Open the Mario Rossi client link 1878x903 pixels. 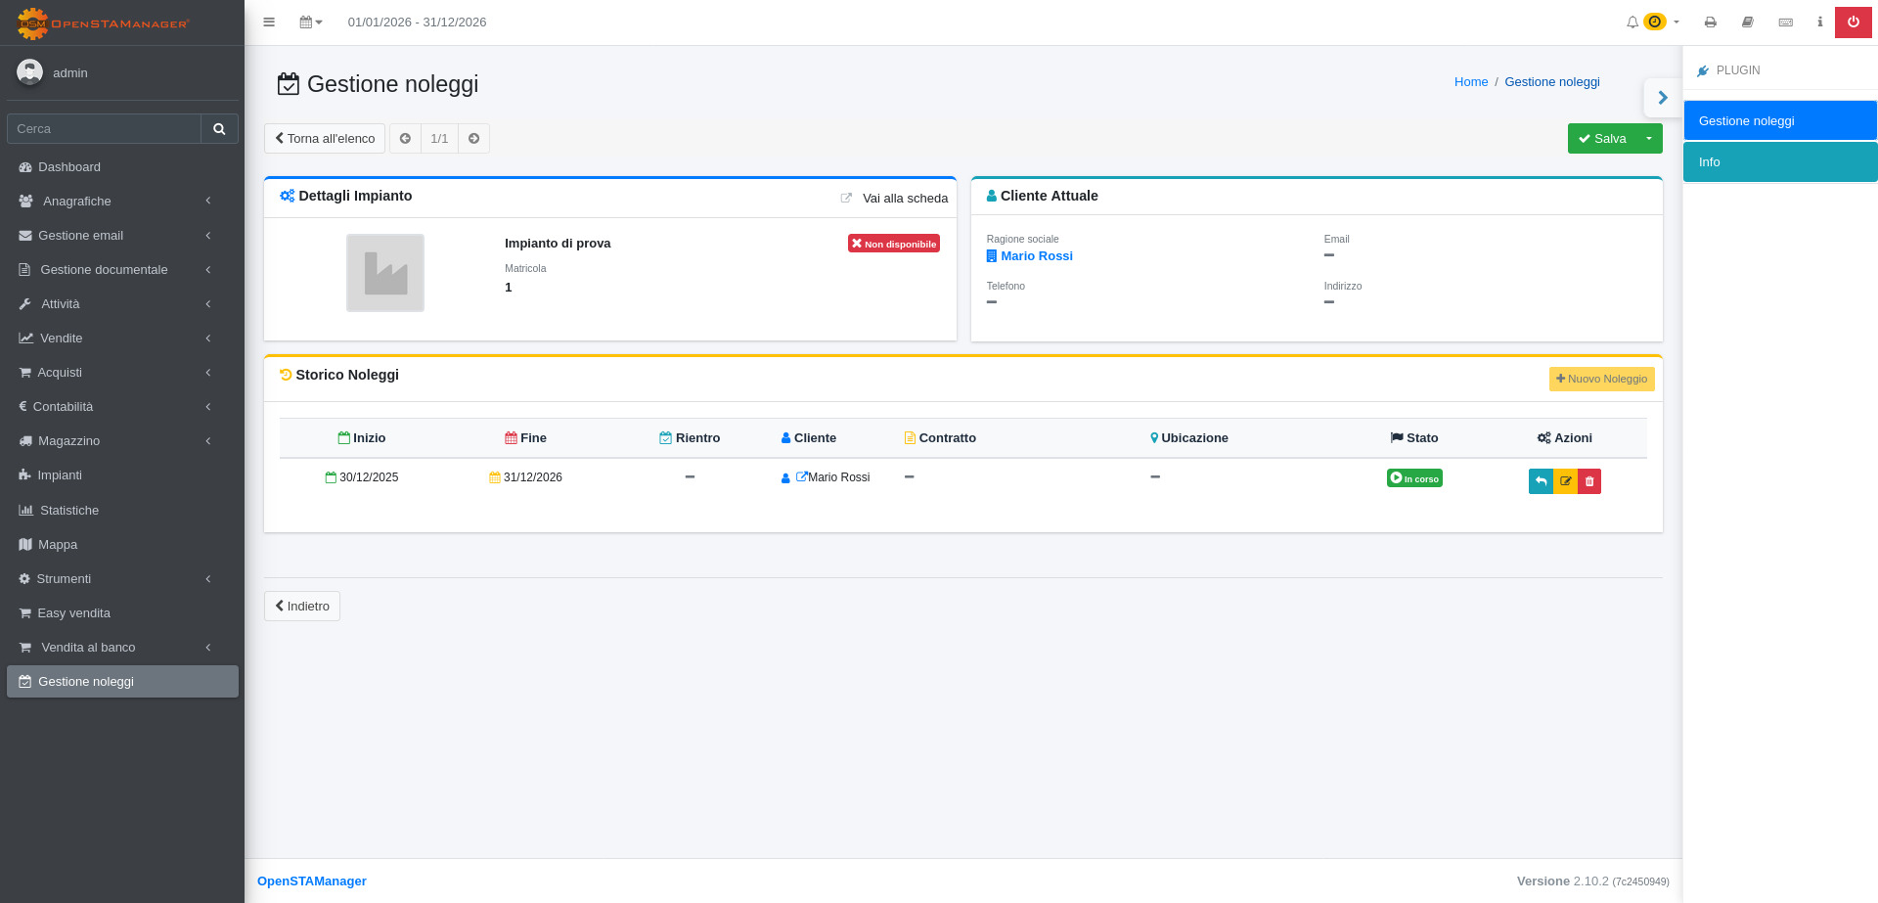click(1036, 255)
